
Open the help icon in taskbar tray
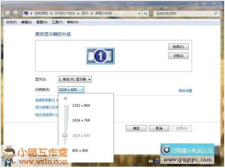click(x=157, y=160)
